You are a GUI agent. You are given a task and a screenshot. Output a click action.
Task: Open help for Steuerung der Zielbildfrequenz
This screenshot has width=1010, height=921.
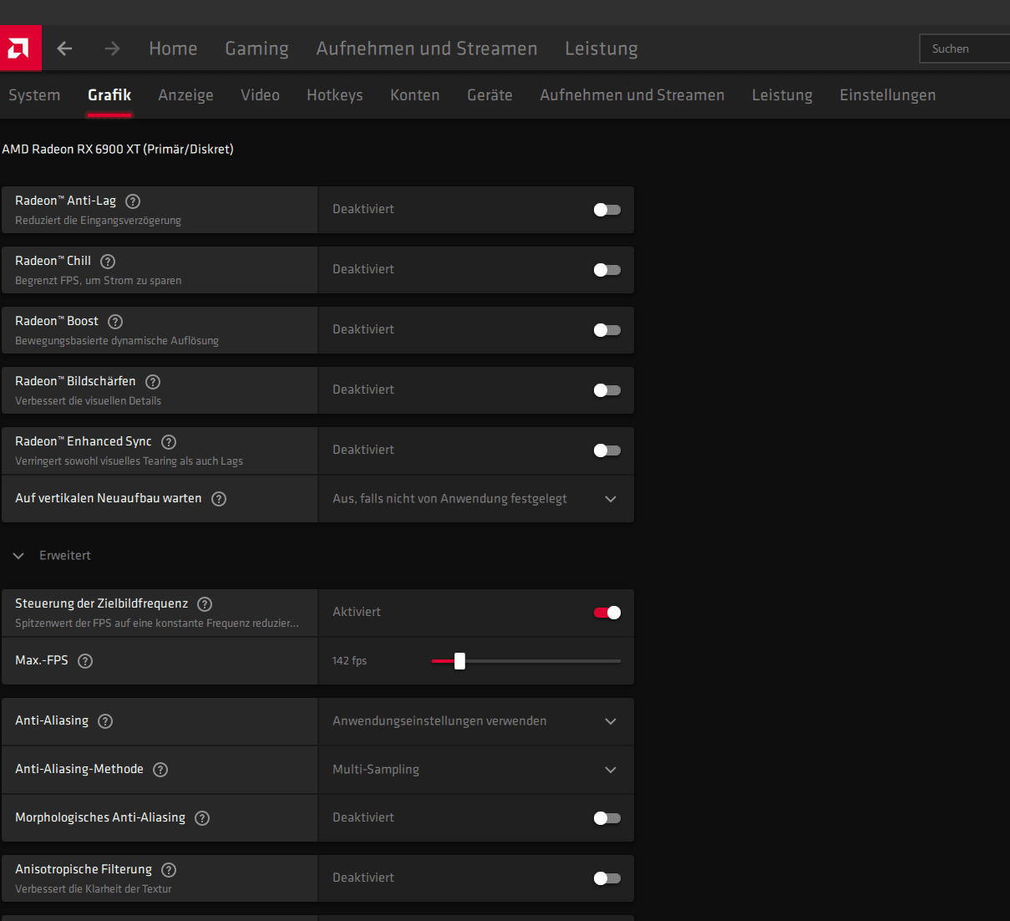click(x=205, y=604)
